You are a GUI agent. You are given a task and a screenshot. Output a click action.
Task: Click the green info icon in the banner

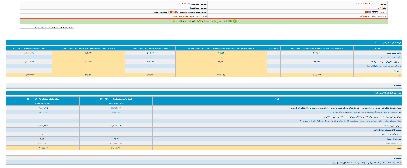click(x=235, y=21)
